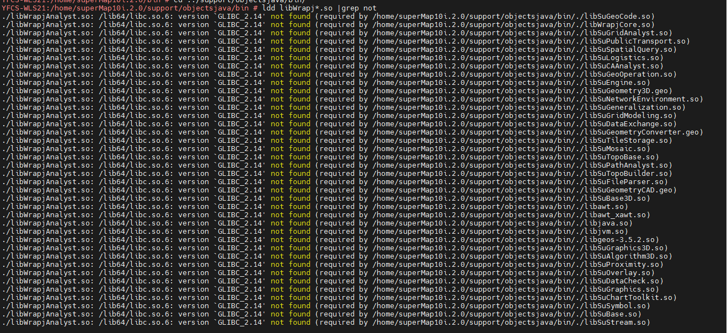Pick the libSuSpatialQuery.so text
Screen dimensions: 727x333
[628, 50]
